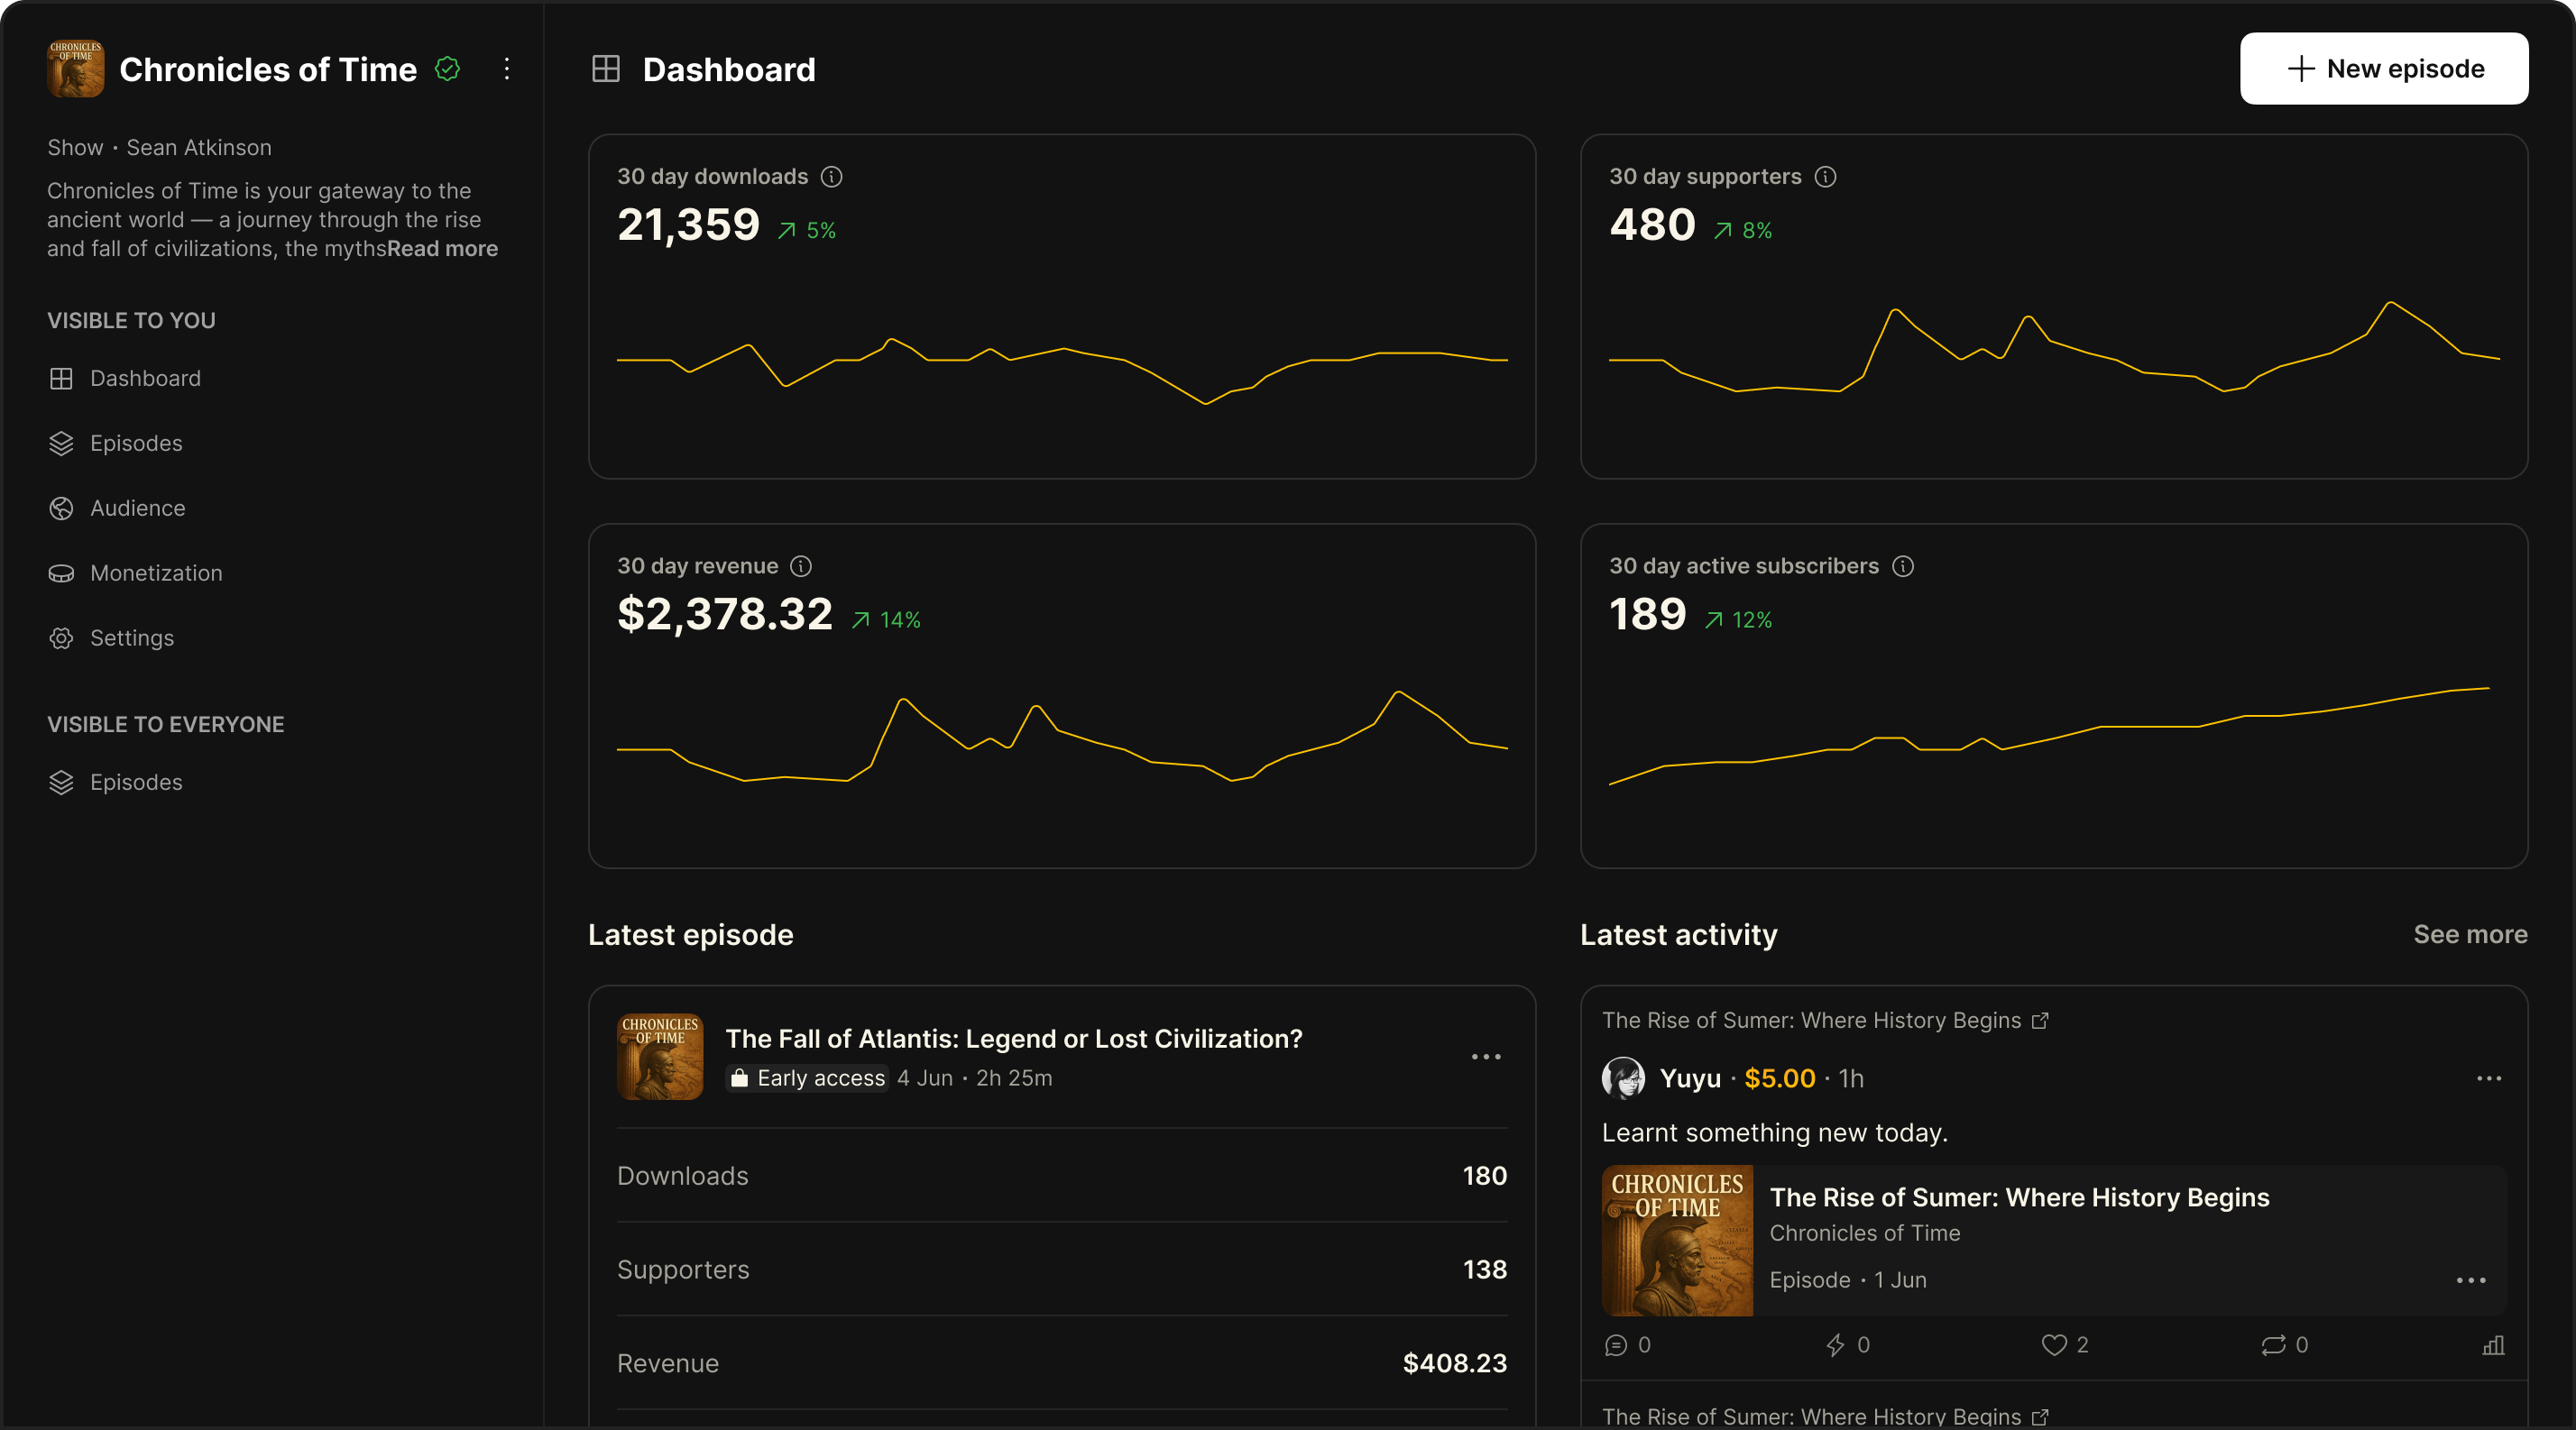Open Monetization in the sidebar

(156, 573)
